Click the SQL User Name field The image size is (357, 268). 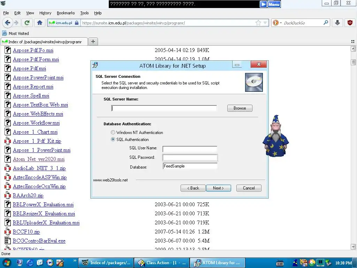(x=190, y=149)
